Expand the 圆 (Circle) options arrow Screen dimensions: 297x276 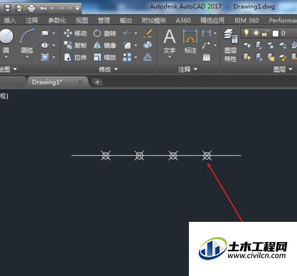tap(6, 57)
